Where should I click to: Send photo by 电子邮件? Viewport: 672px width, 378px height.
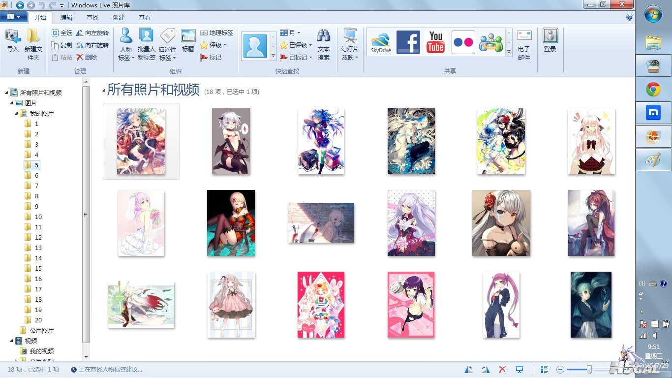pos(524,45)
